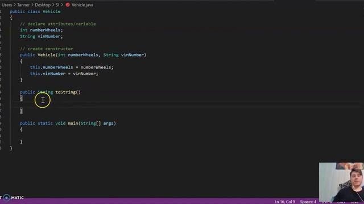
Task: Click 'this.numberWheels = numberWheels;' statement
Action: [72, 67]
